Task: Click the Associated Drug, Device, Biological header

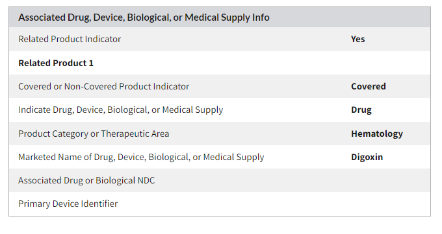Action: click(x=144, y=18)
